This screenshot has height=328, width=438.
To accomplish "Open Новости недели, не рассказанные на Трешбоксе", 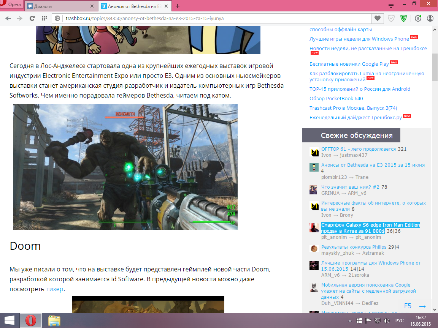I will point(368,49).
